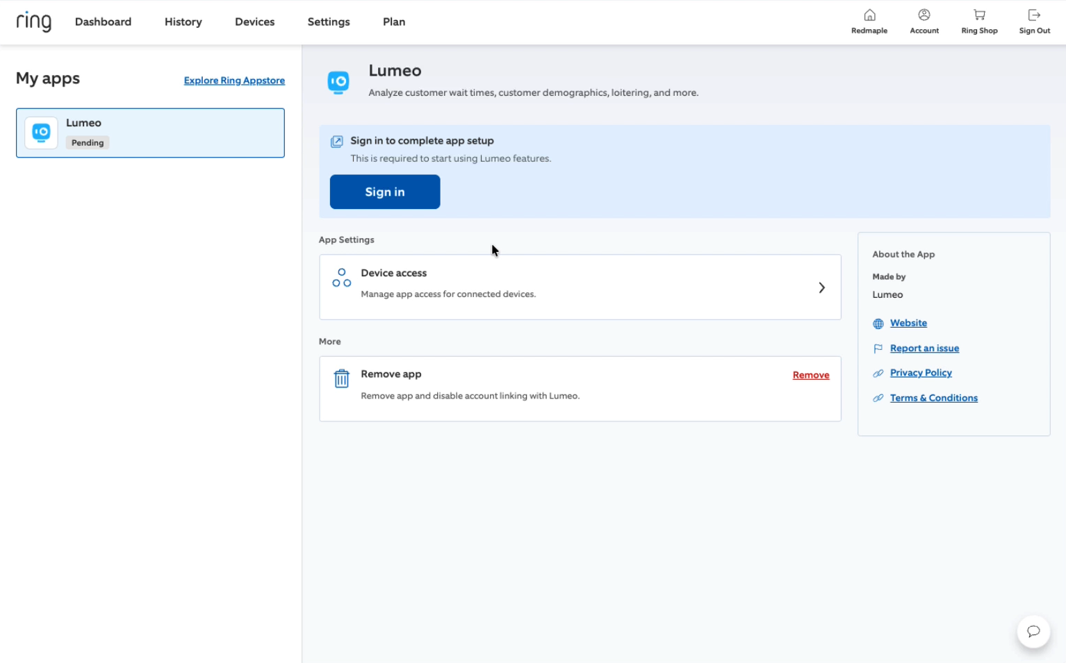This screenshot has height=663, width=1066.
Task: Open the Devices section
Action: [x=254, y=22]
